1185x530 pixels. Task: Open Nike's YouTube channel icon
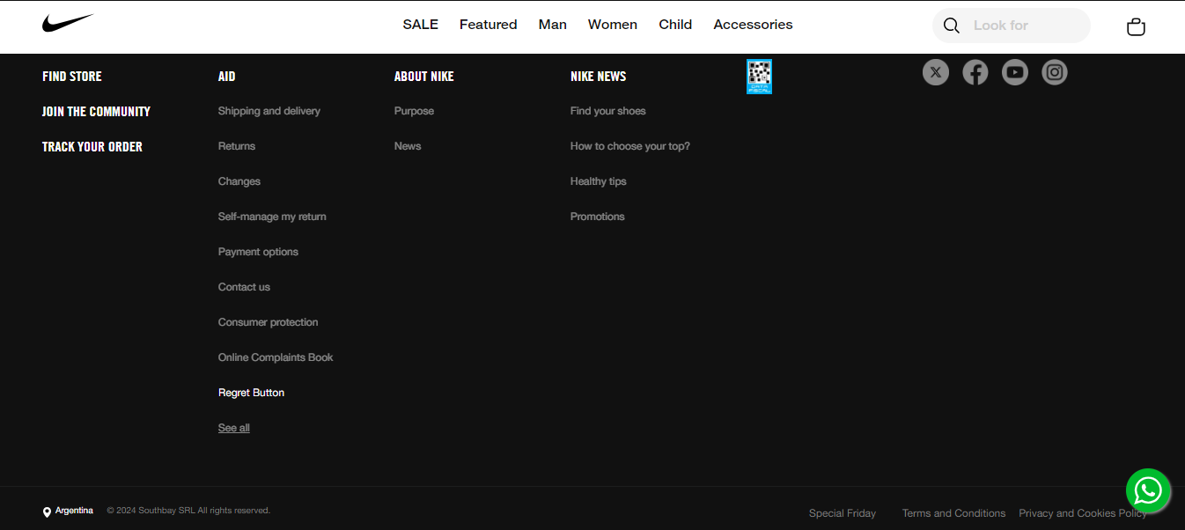1015,72
